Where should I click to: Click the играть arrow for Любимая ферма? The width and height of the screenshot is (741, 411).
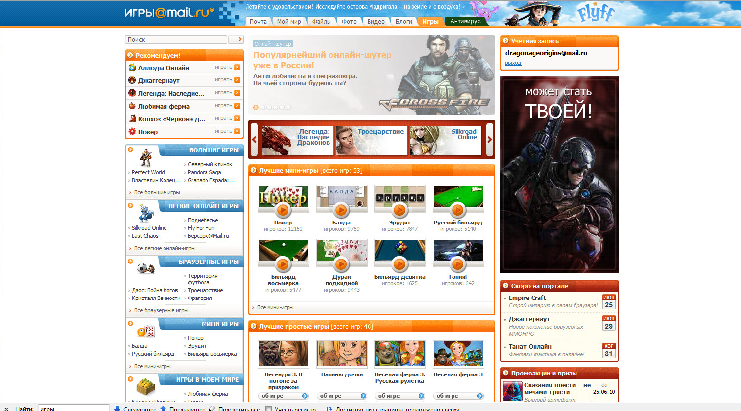[237, 106]
